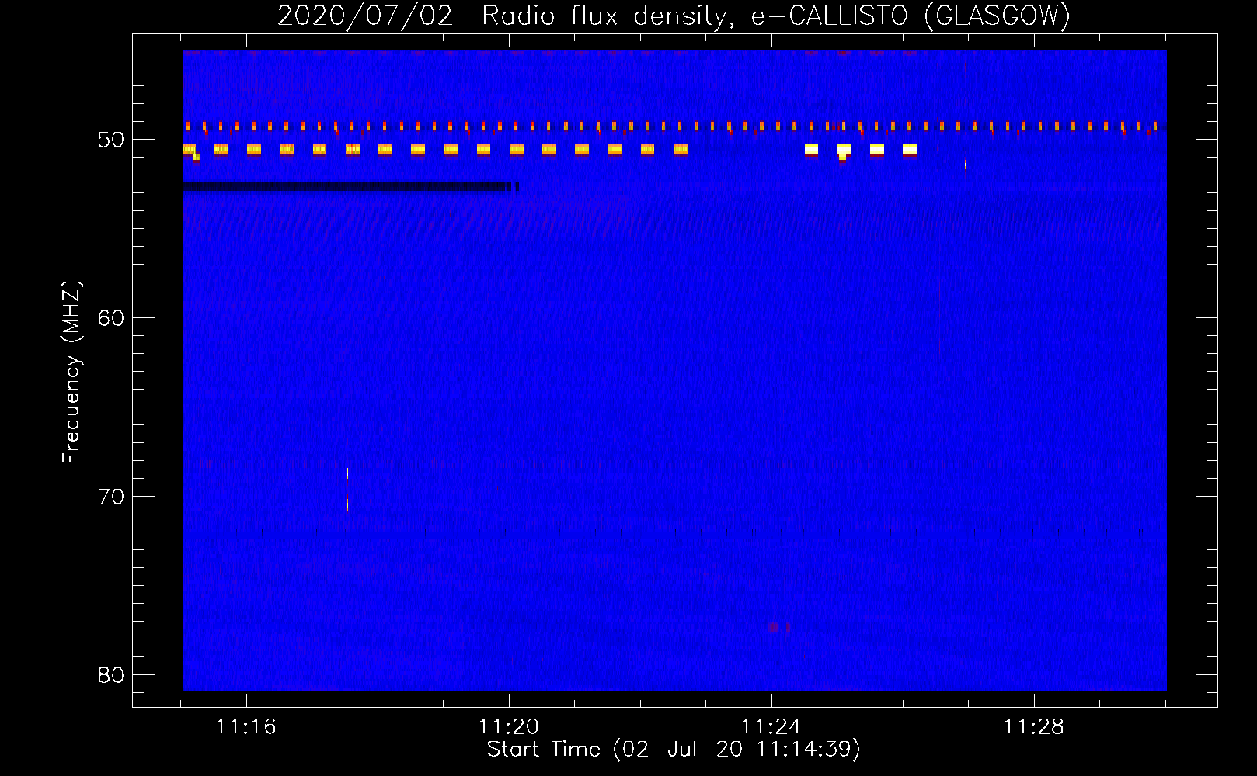
Task: Click the 11:24 time tick label
Action: 771,727
